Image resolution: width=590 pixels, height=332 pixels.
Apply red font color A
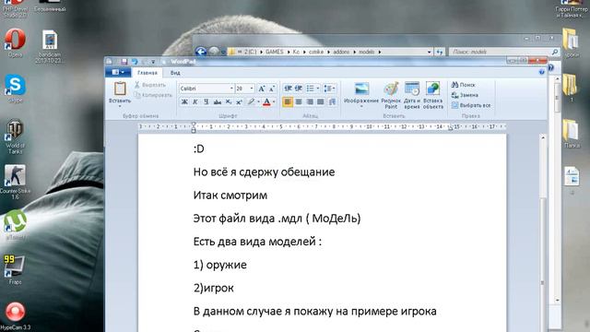(266, 101)
